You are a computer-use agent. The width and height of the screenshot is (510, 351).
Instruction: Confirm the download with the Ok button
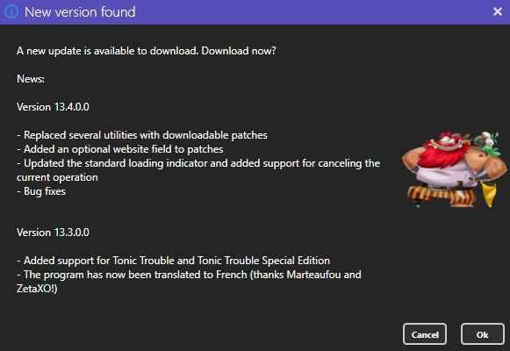[x=483, y=334]
